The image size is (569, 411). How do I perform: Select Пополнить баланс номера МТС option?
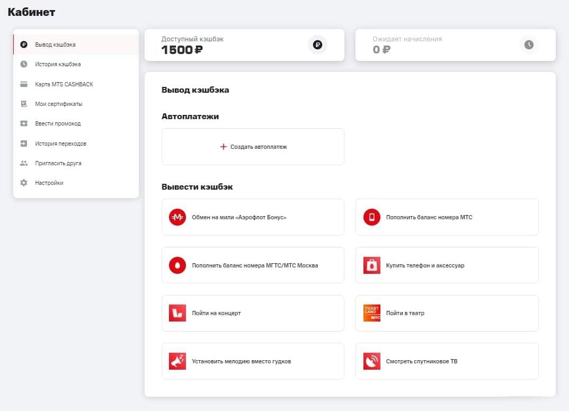click(447, 217)
